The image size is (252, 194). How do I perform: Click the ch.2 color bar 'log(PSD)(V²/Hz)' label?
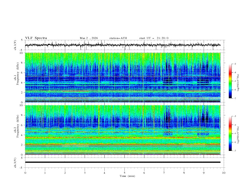tap(238, 135)
